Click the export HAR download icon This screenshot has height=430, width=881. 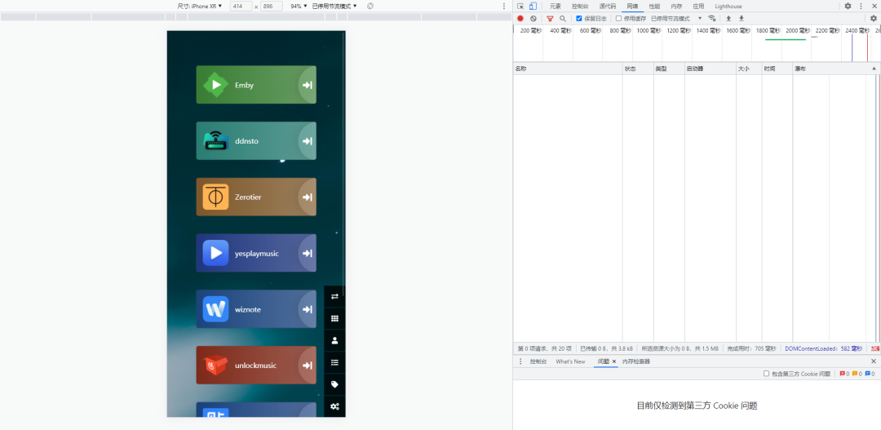tap(741, 19)
